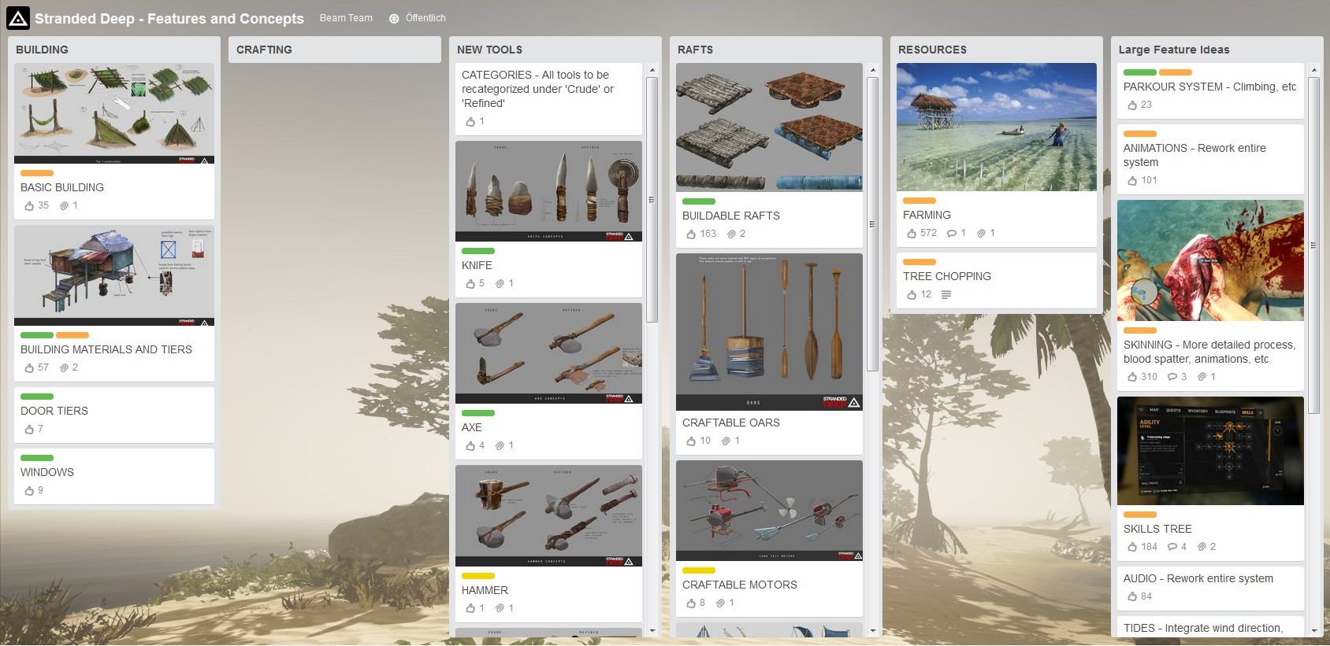Open the SKINNING blood spatter image
Screen dimensions: 1330x646
point(1210,260)
